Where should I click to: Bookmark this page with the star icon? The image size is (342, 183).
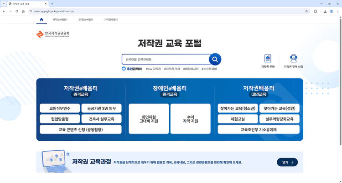[x=306, y=11]
